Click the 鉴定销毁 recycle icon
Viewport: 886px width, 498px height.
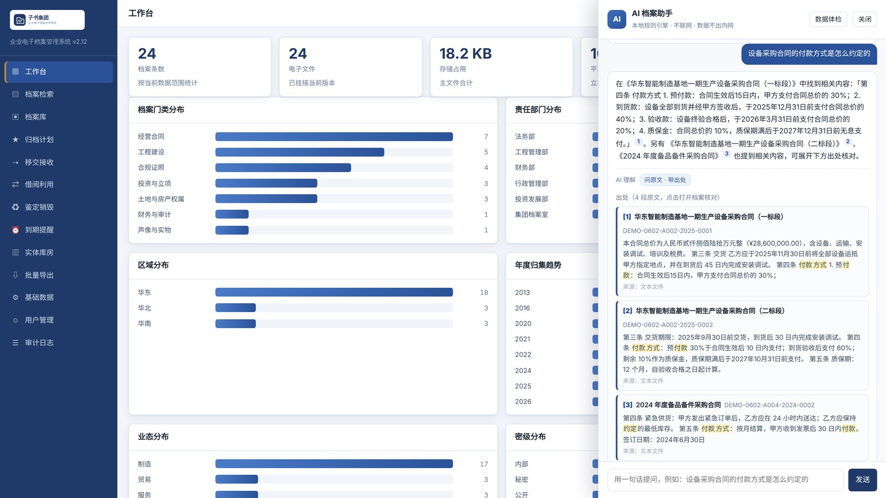click(x=16, y=207)
